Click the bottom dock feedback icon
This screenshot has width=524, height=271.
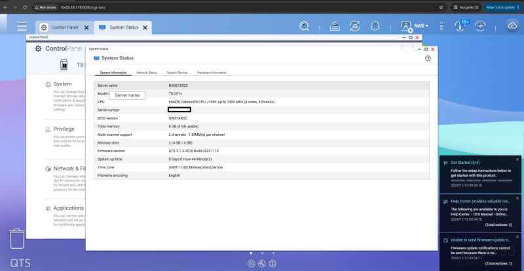coord(272,264)
